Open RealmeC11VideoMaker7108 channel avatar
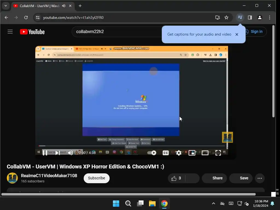Image resolution: width=280 pixels, height=210 pixels. click(x=12, y=178)
